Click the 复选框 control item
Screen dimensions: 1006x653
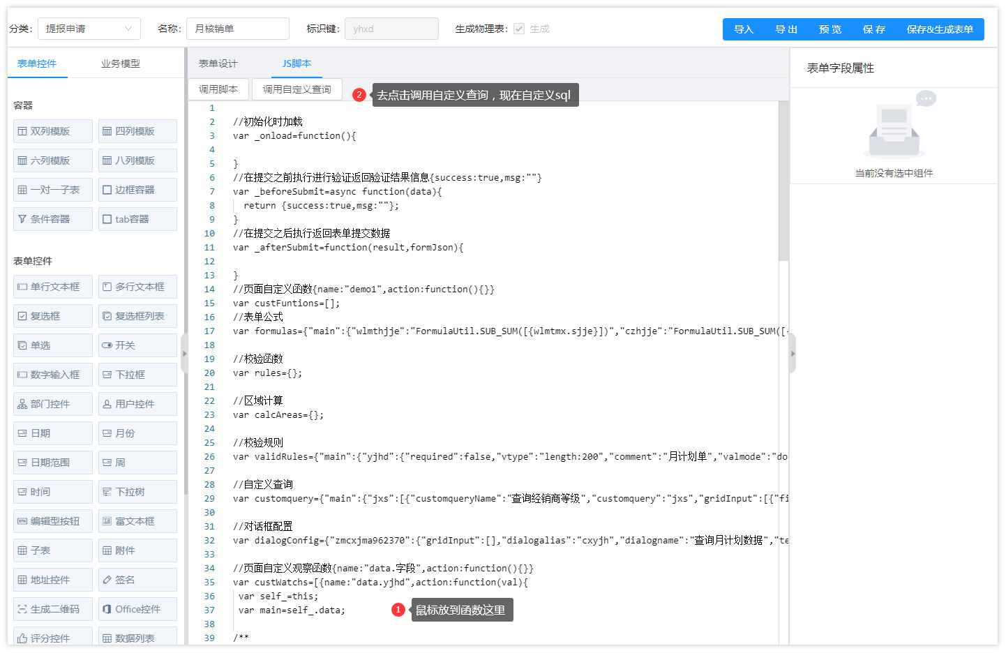(53, 316)
